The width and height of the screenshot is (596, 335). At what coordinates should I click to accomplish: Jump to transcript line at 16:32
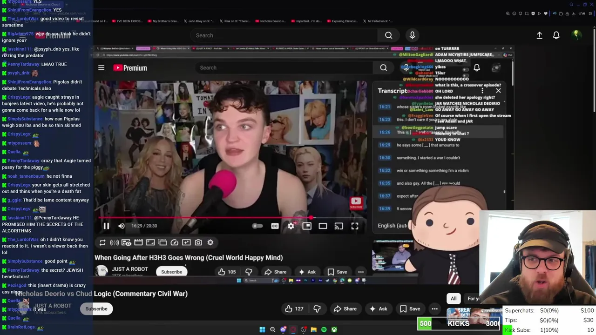click(439, 171)
